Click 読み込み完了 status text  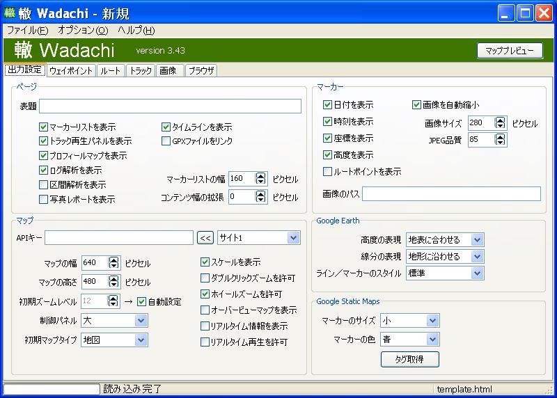pyautogui.click(x=132, y=389)
